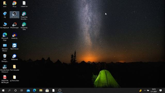Open the blank document taskbar icon

(53, 90)
